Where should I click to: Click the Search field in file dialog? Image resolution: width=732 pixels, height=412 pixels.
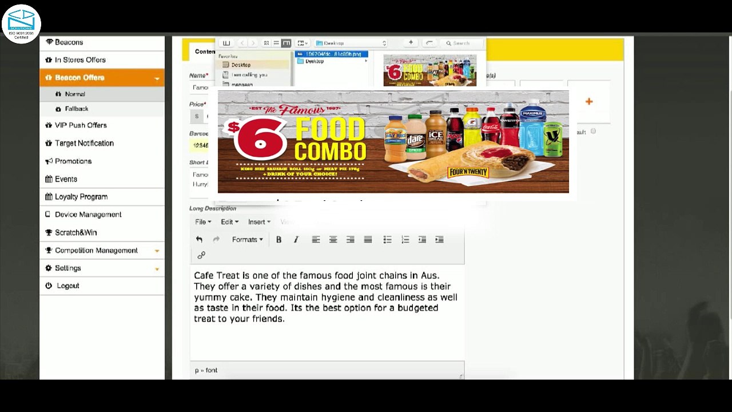click(x=463, y=43)
